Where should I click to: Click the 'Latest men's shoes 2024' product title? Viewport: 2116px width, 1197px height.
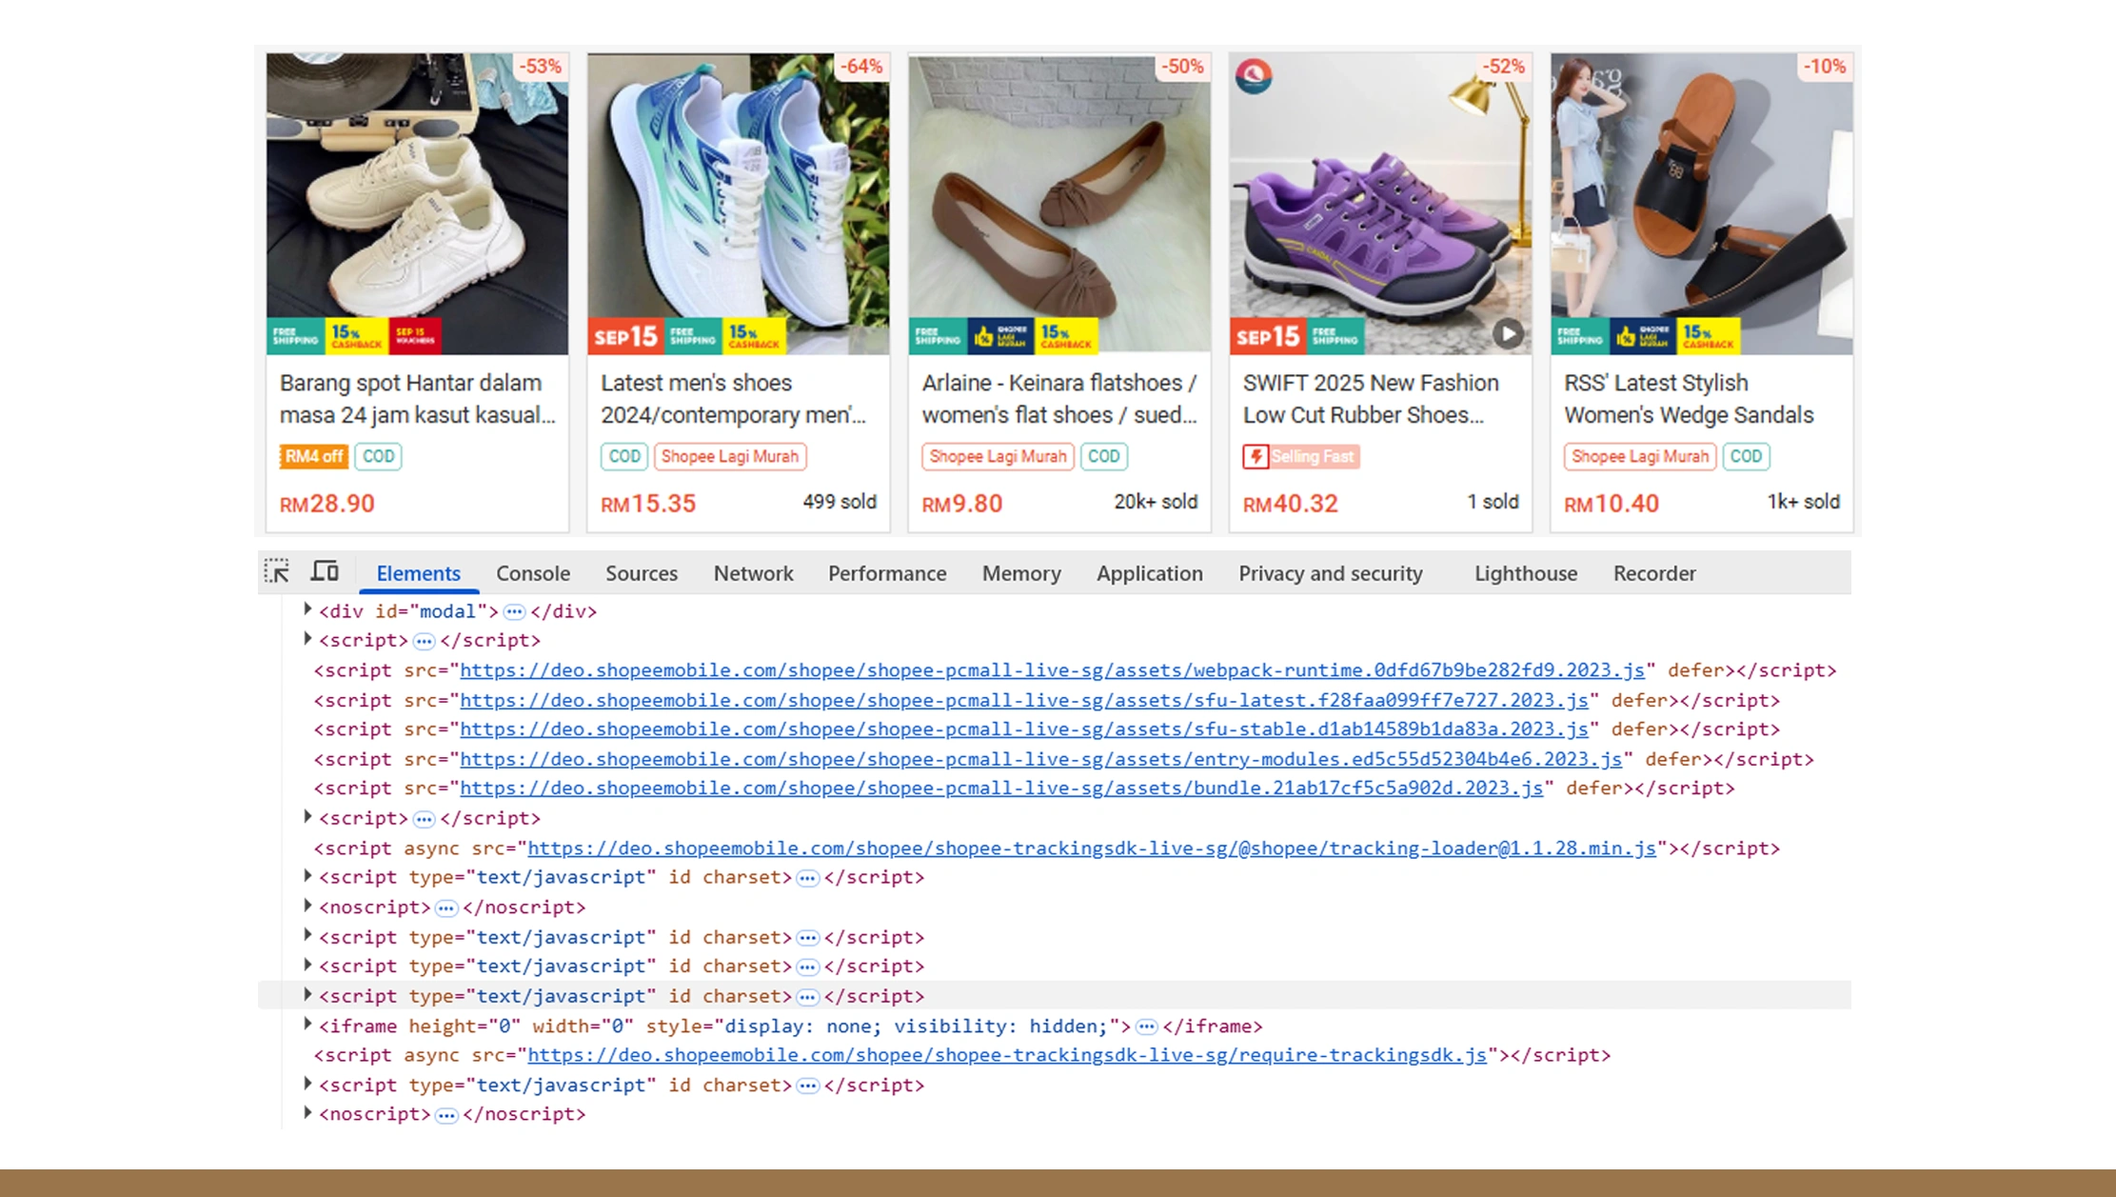pyautogui.click(x=734, y=399)
